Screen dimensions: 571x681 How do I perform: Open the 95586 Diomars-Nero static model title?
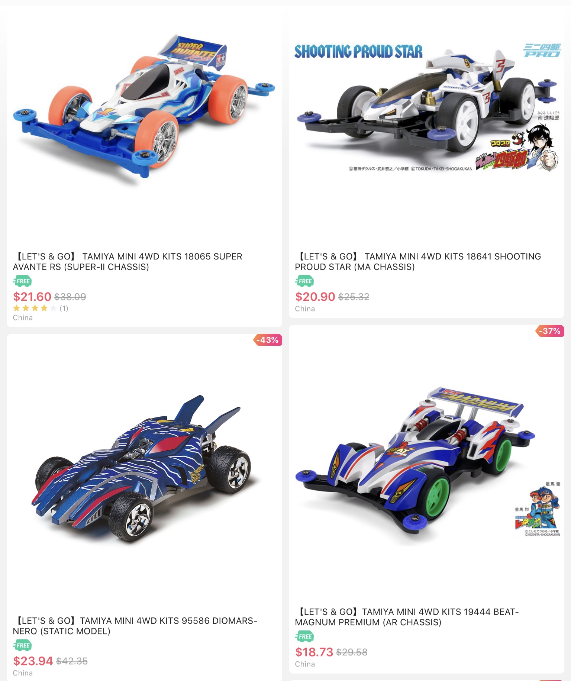pyautogui.click(x=135, y=626)
